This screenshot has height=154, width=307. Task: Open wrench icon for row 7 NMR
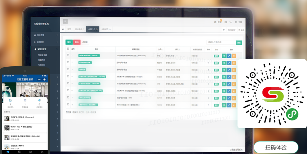coord(229,98)
